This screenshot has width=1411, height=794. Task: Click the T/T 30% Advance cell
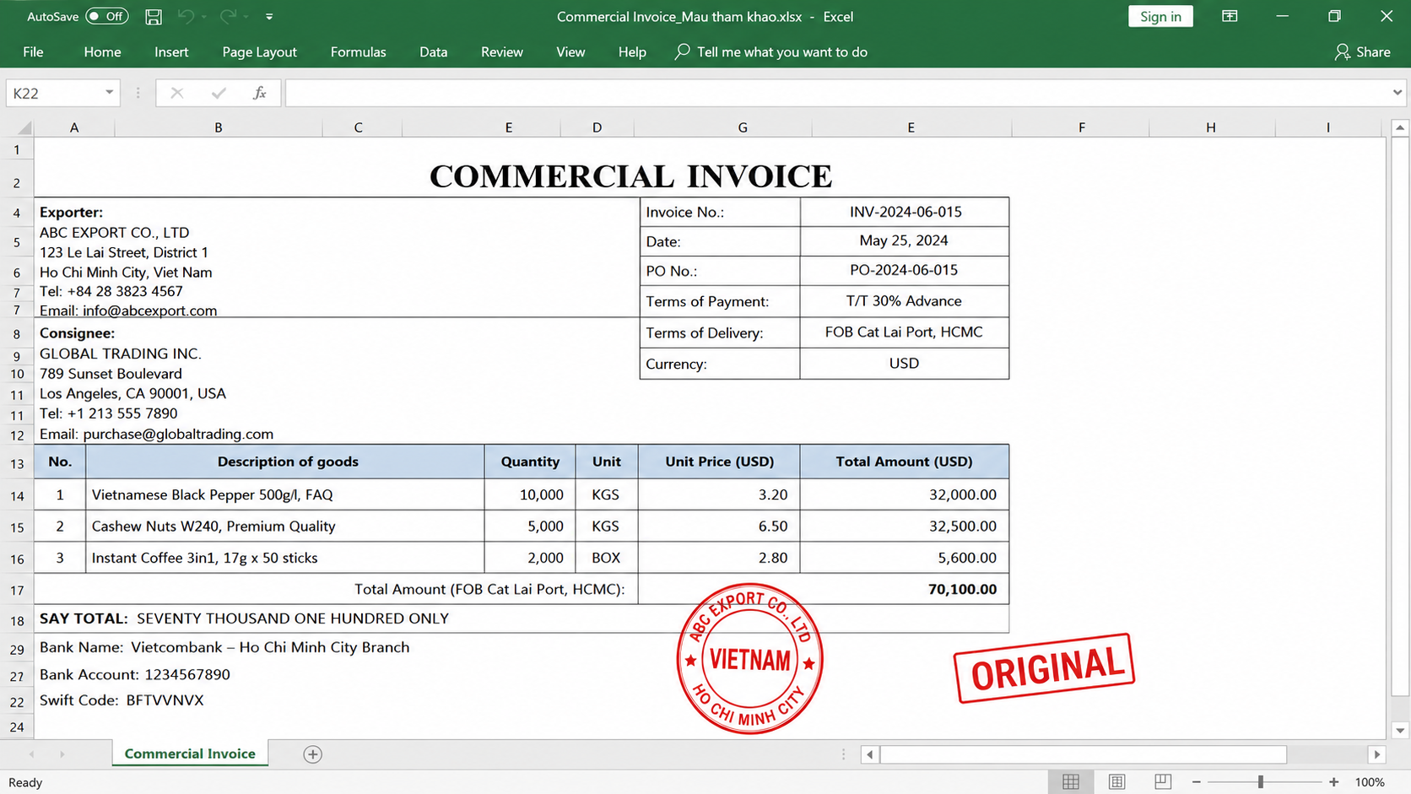[x=905, y=300]
